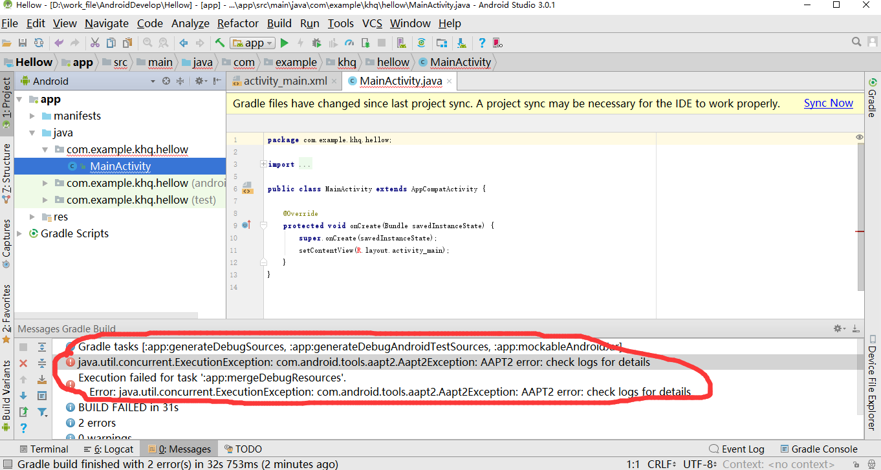Click the blue Help question mark in toolbar
Image resolution: width=881 pixels, height=470 pixels.
(x=482, y=43)
